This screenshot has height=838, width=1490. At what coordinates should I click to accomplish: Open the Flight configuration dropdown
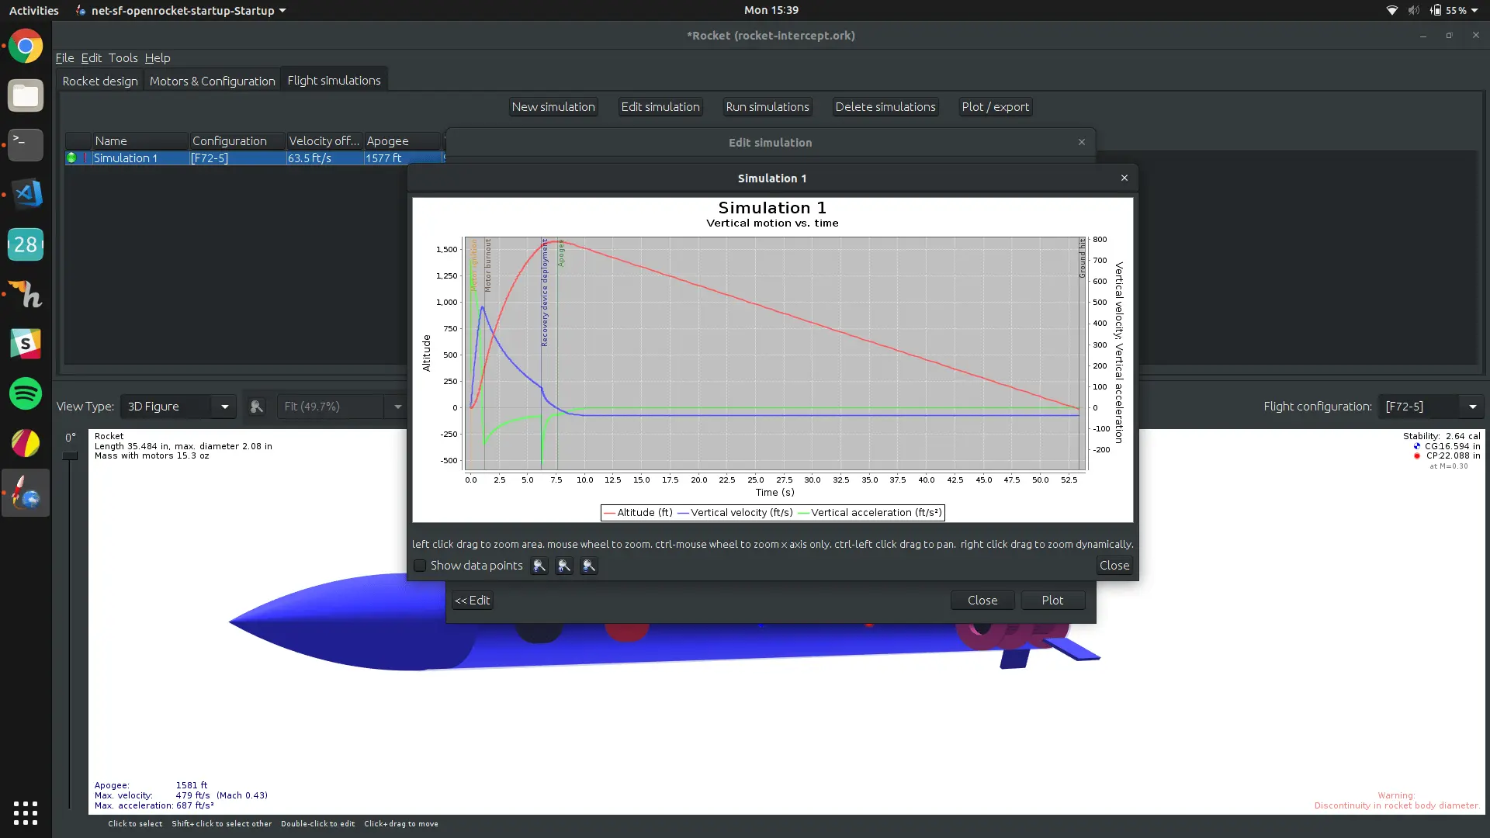coord(1471,407)
